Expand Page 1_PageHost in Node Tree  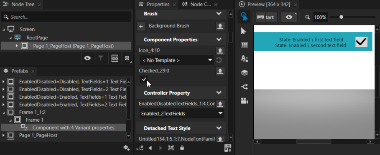pyautogui.click(x=17, y=46)
